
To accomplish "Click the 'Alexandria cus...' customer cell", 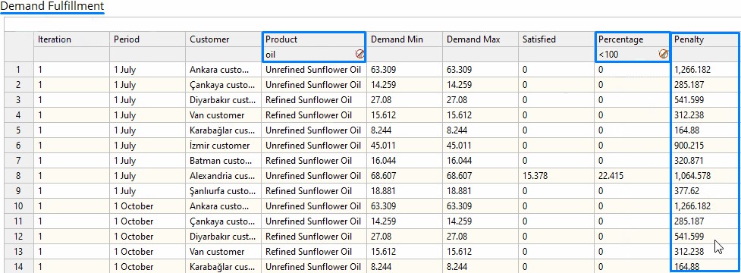I will pos(224,176).
